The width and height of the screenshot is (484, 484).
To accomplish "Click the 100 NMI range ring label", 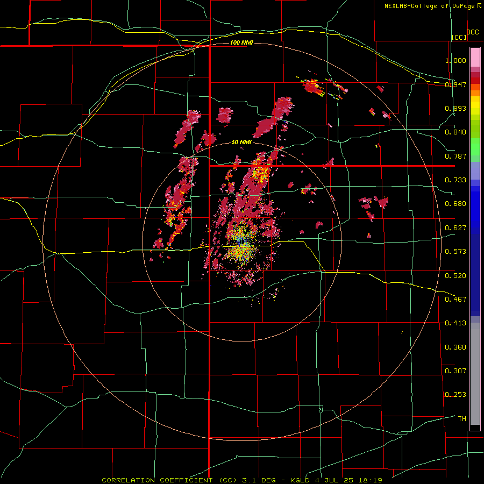I will pyautogui.click(x=241, y=42).
